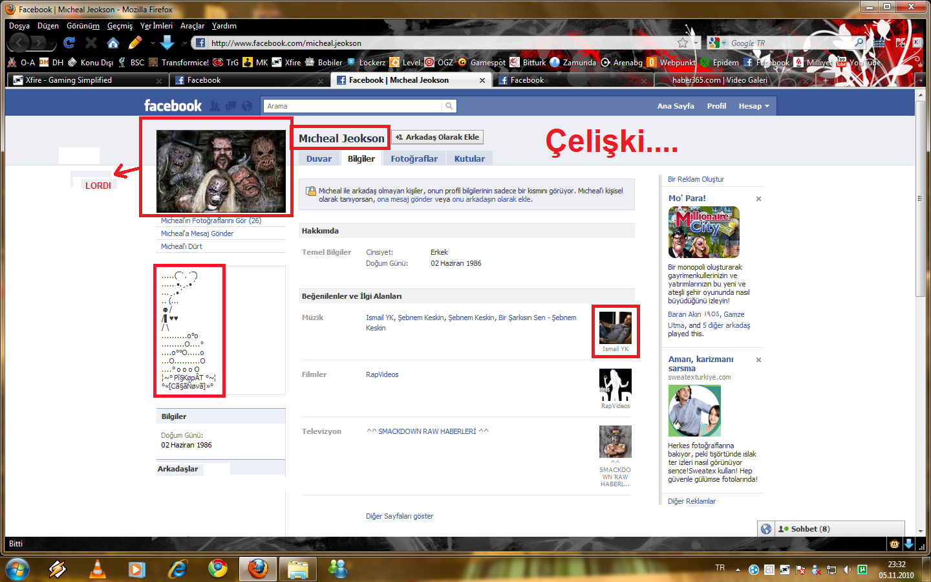Launch VLC from the taskbar

pyautogui.click(x=97, y=568)
